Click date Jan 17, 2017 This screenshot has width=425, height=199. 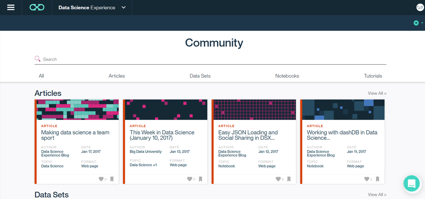(x=91, y=151)
